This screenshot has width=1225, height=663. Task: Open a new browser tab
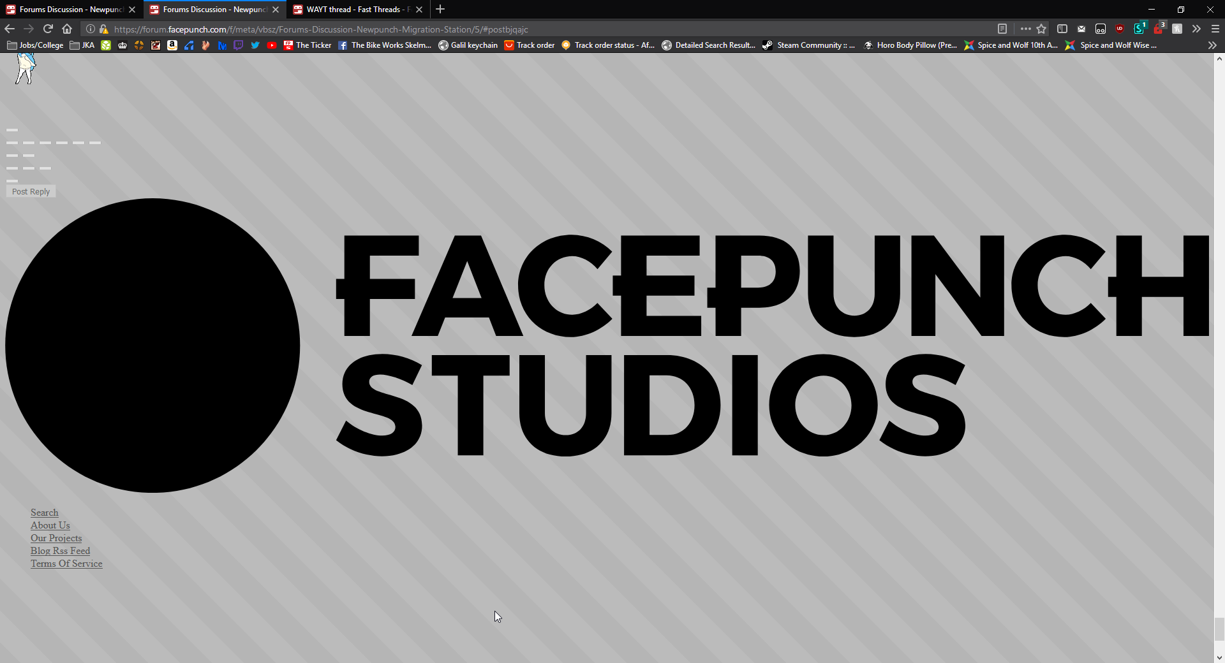click(x=440, y=10)
